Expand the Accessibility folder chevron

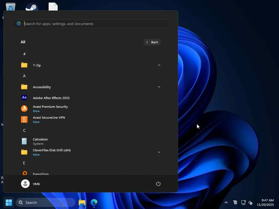[x=159, y=87]
